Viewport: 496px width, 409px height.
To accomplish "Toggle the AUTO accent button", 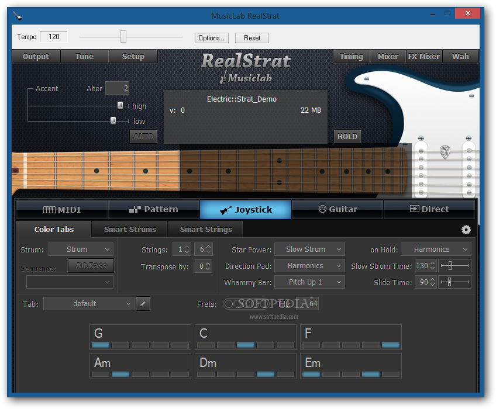I will (x=143, y=137).
